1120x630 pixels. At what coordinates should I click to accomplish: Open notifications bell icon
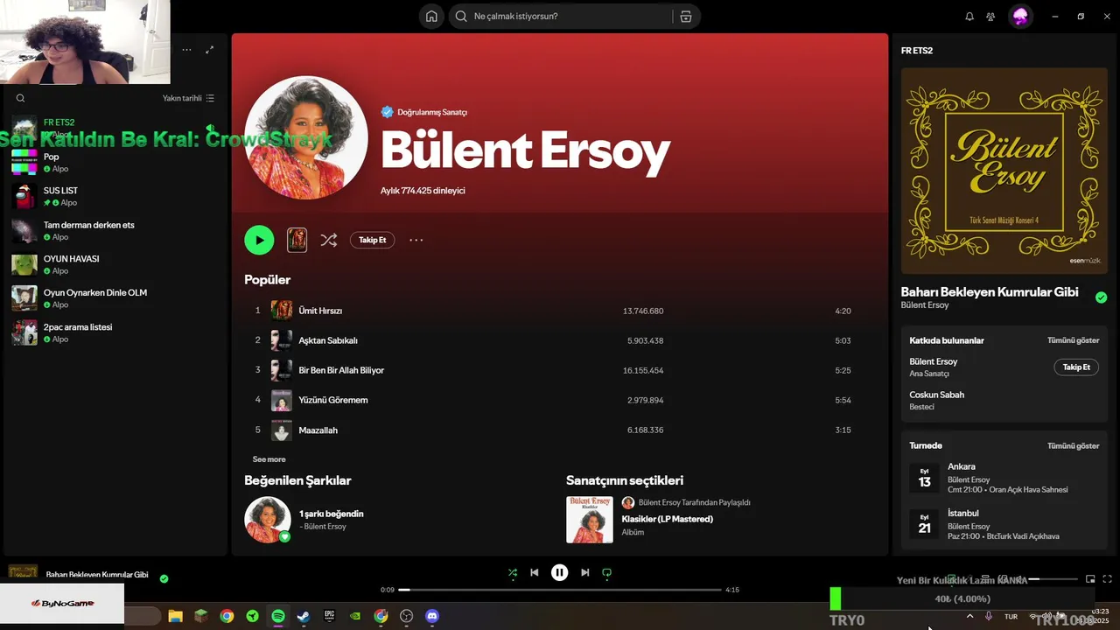click(969, 17)
